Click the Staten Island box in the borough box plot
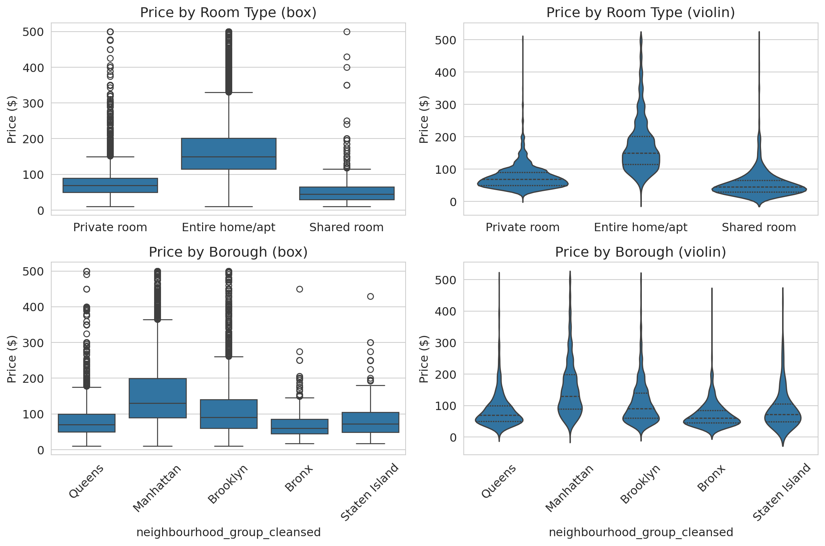Viewport: 825px width, 546px height. click(x=370, y=422)
